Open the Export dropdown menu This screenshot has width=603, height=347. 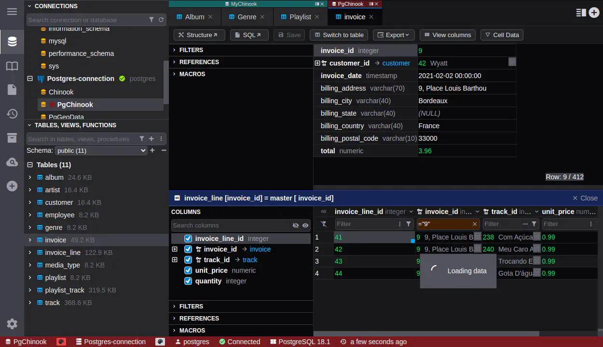coord(394,35)
